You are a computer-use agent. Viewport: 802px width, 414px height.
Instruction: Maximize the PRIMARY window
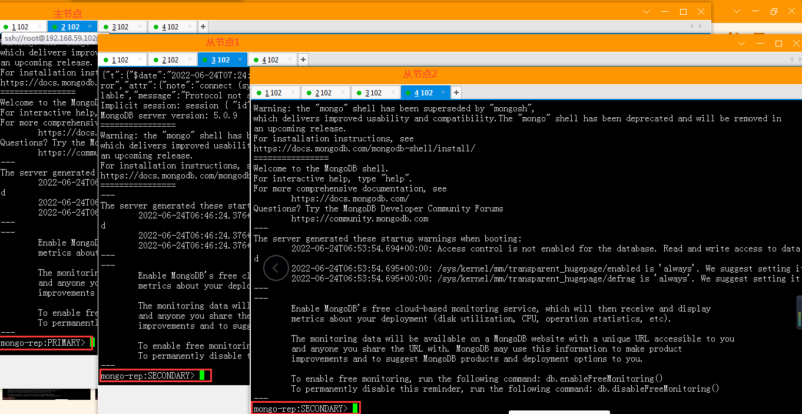683,12
